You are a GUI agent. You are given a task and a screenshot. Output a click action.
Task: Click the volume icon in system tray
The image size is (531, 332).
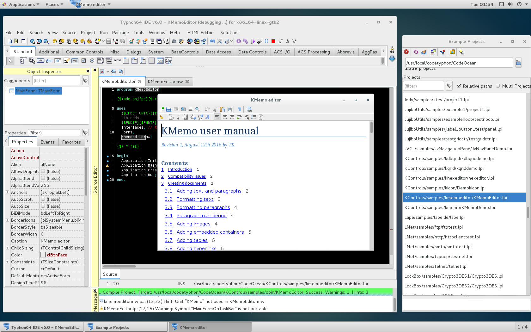pyautogui.click(x=510, y=4)
